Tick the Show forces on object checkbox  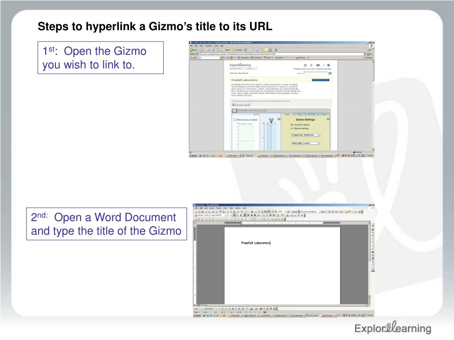235,120
